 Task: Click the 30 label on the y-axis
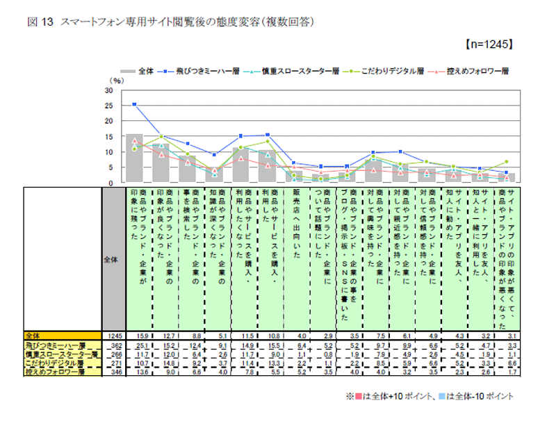point(108,90)
